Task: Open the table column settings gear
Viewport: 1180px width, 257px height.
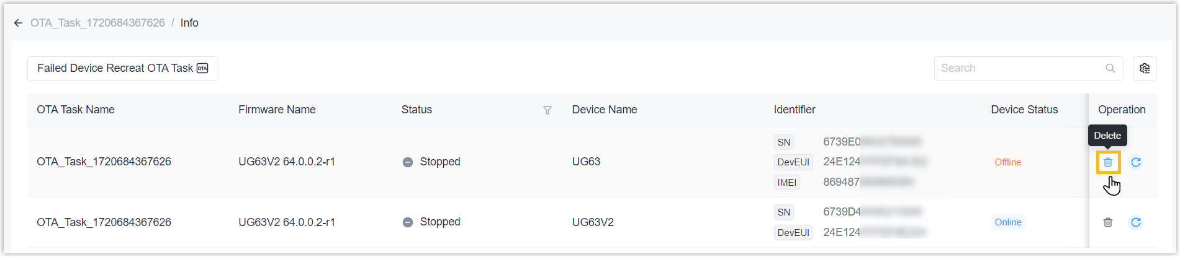Action: tap(1145, 68)
